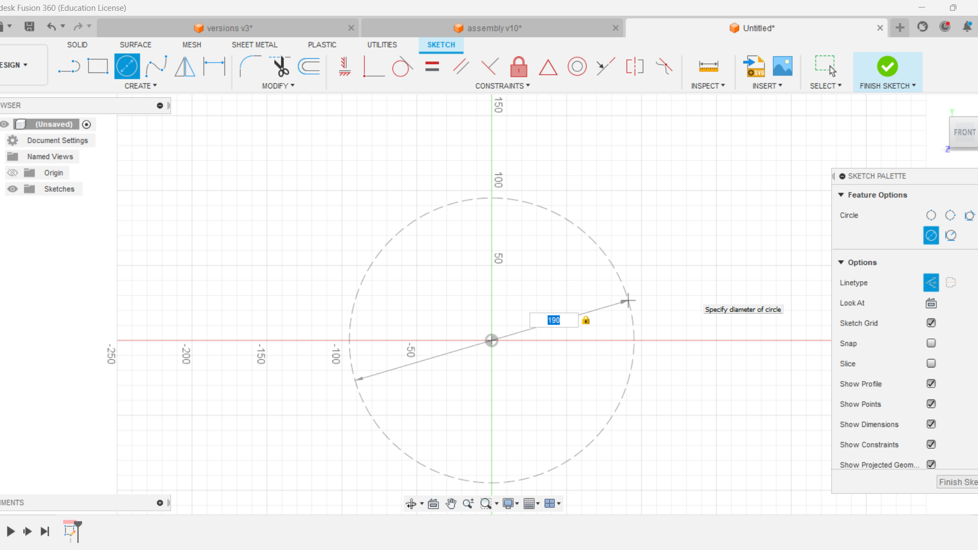Enable the Snap checkbox
This screenshot has width=978, height=550.
point(931,343)
